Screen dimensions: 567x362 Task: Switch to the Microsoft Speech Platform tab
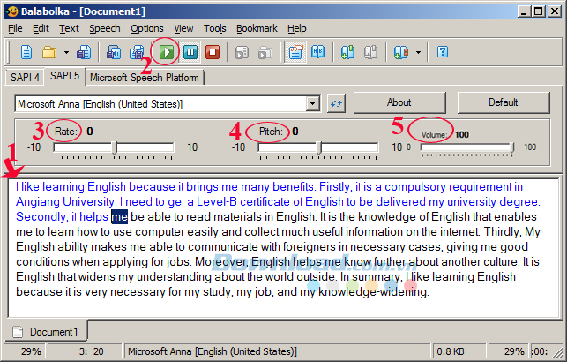[145, 78]
